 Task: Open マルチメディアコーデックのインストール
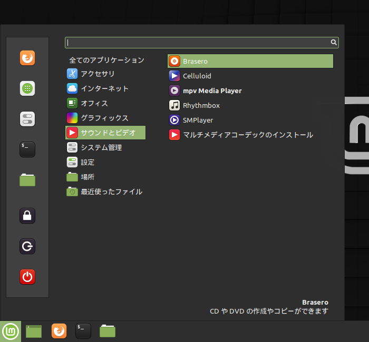(250, 135)
